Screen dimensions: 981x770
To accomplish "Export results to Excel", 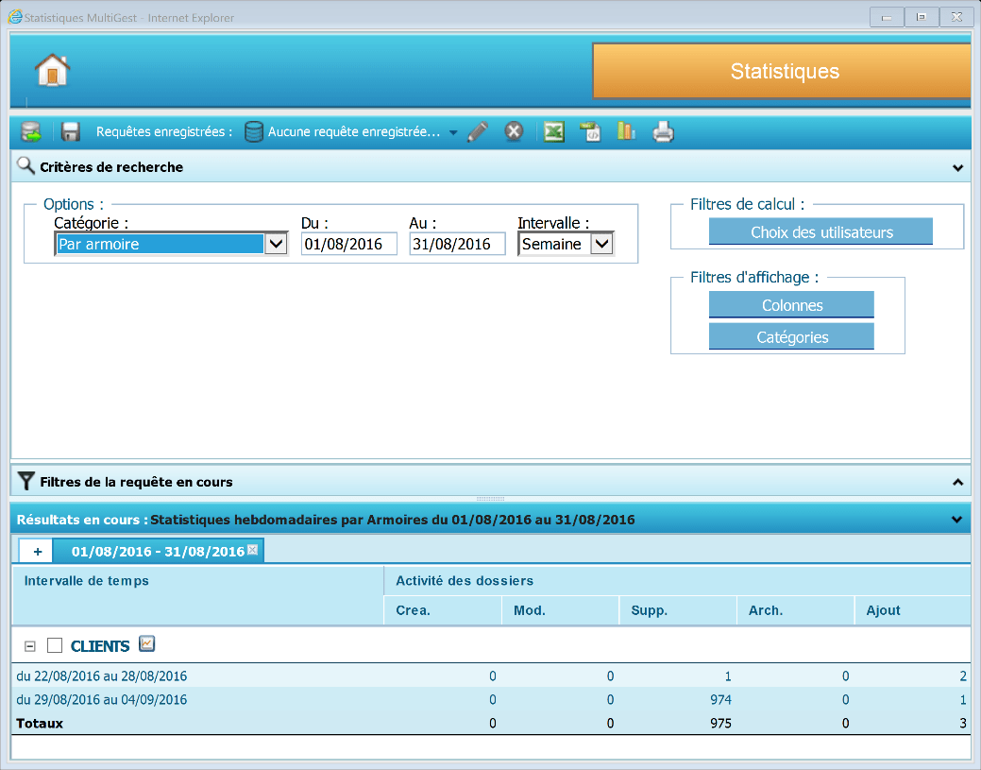I will (x=554, y=132).
